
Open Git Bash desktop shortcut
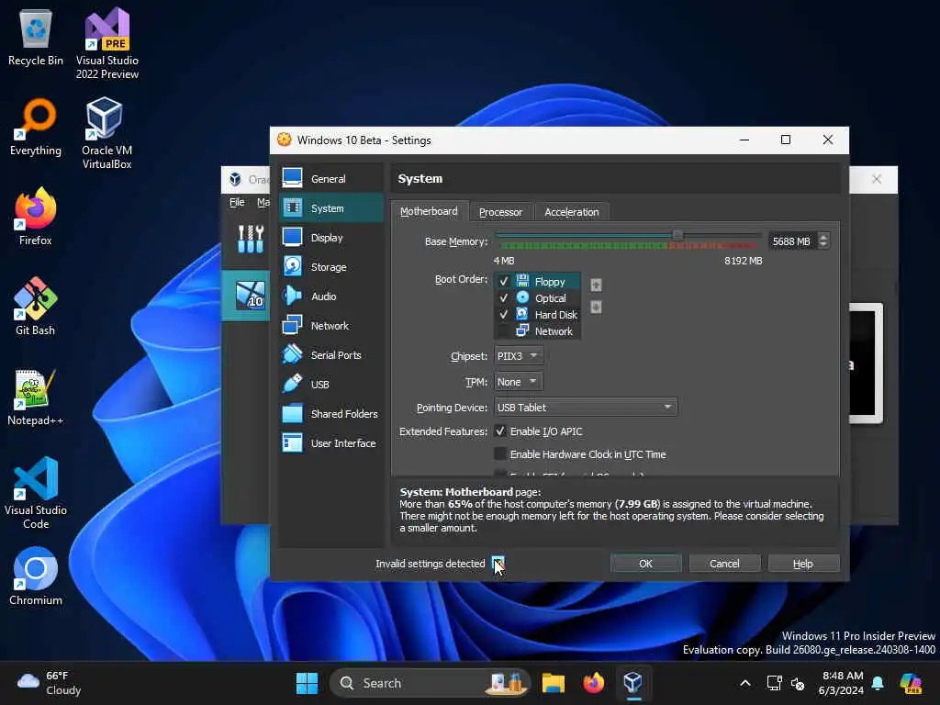point(36,307)
